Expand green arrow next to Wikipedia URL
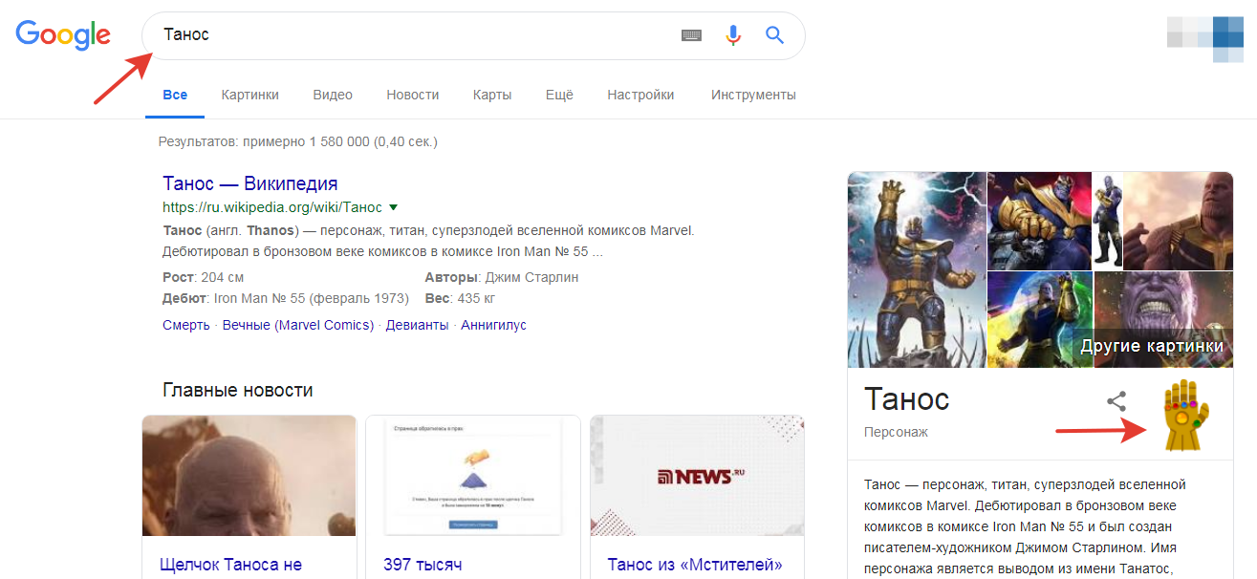 click(x=394, y=207)
